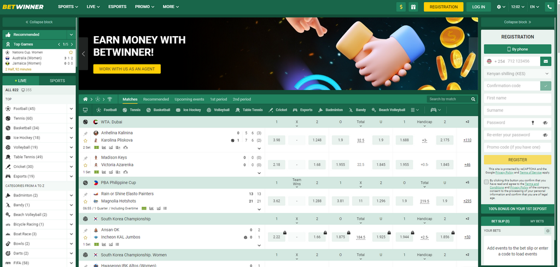The height and width of the screenshot is (267, 560).
Task: Click the Promo code input field
Action: (x=517, y=147)
